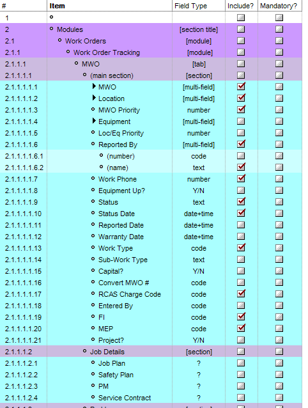Click the Item column header
The image size is (308, 408).
57,6
